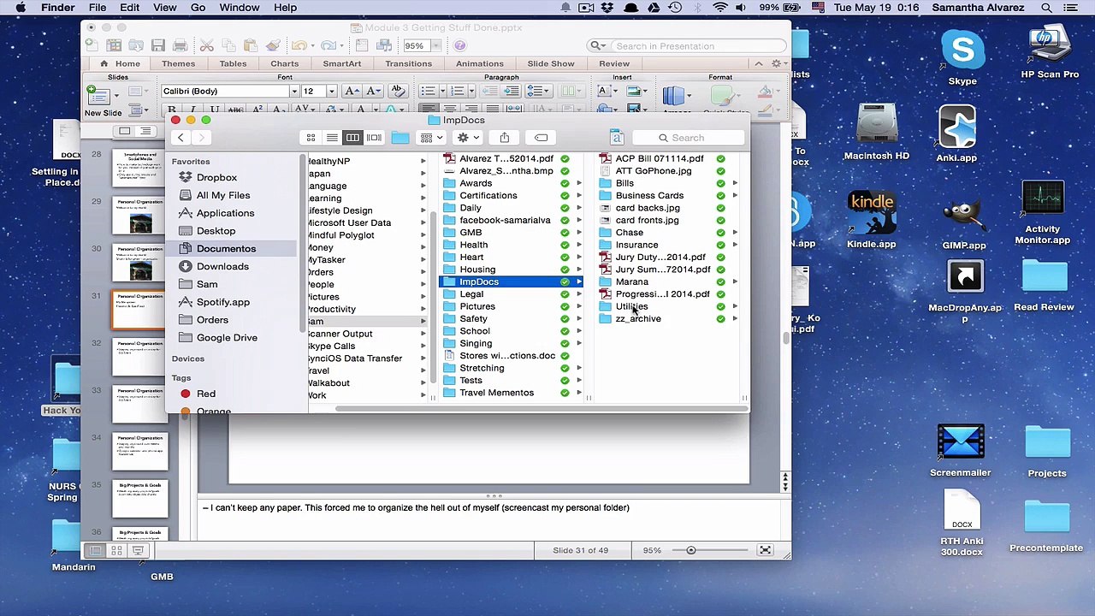This screenshot has height=616, width=1095.
Task: Switch Finder to column view
Action: [x=352, y=138]
